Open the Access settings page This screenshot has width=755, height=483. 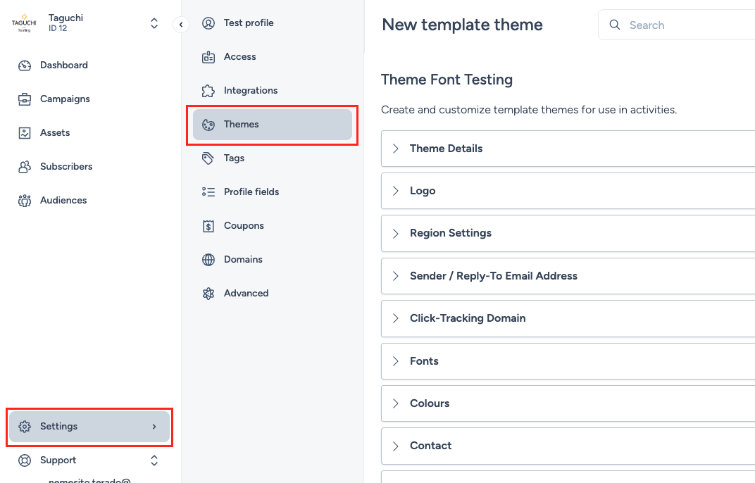click(x=239, y=57)
